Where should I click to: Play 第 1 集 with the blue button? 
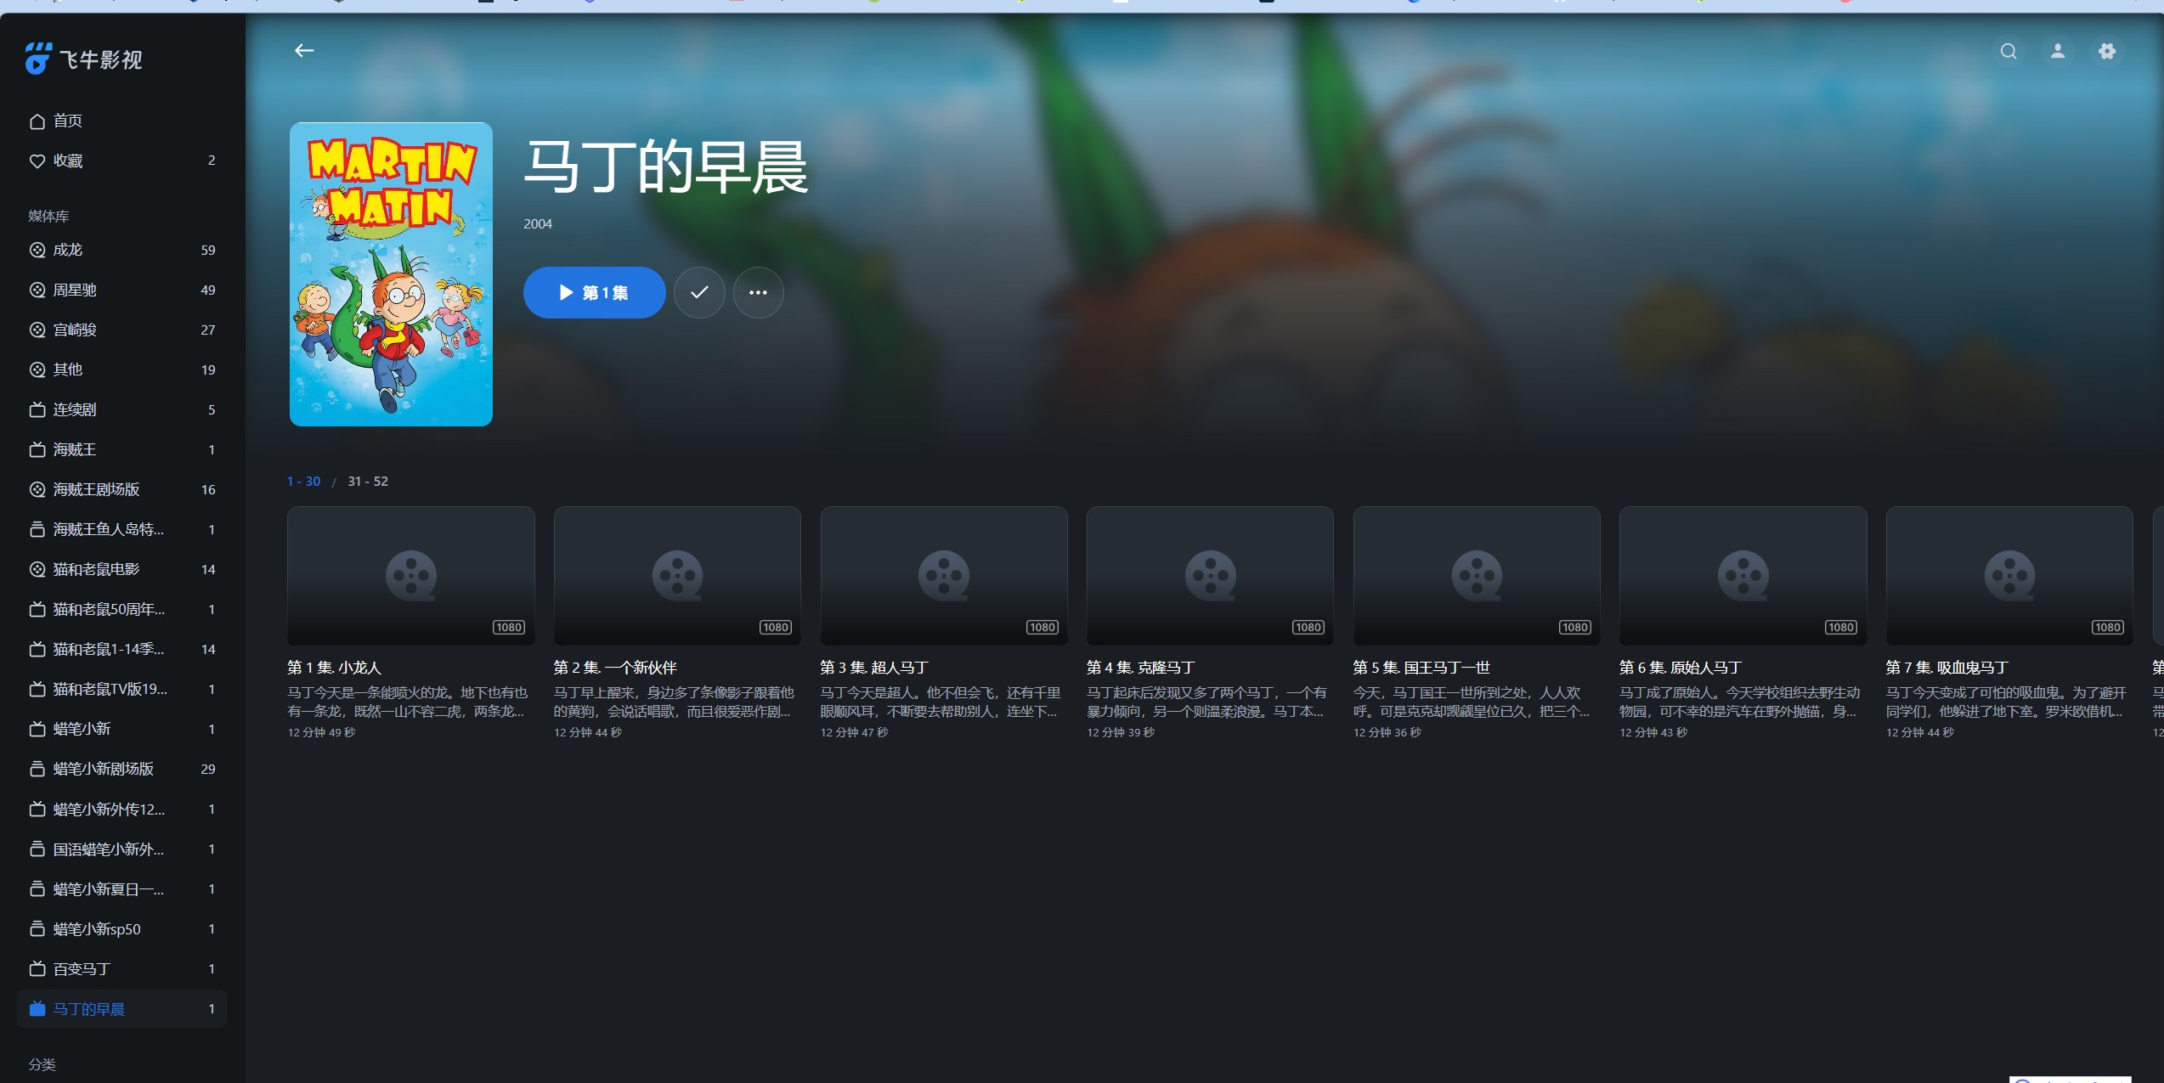point(594,292)
